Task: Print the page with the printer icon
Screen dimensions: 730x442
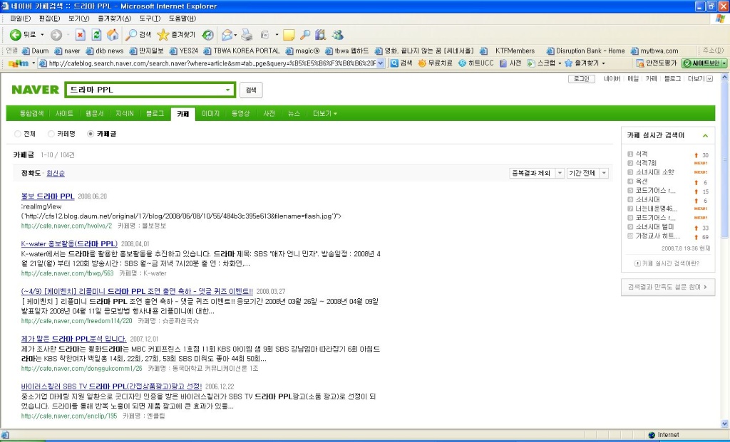Action: click(247, 35)
